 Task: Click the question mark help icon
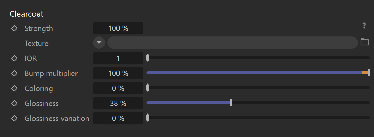pos(364,26)
